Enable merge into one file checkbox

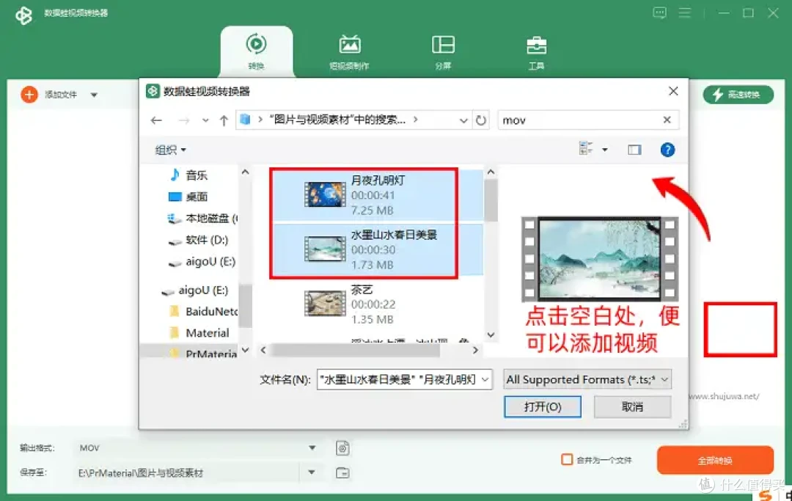(x=567, y=460)
